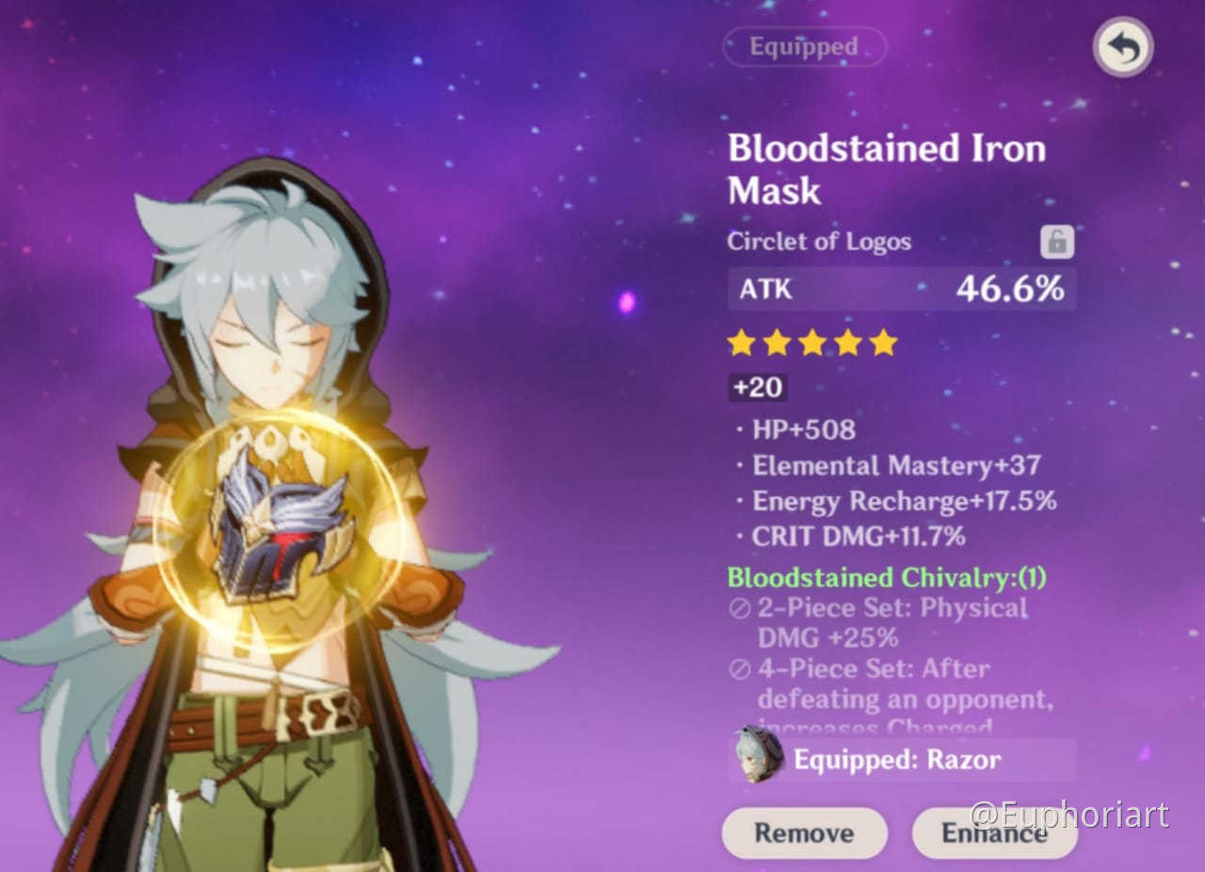Screen dimensions: 1205x872
Task: Select the Equipped tag at top
Action: 804,46
